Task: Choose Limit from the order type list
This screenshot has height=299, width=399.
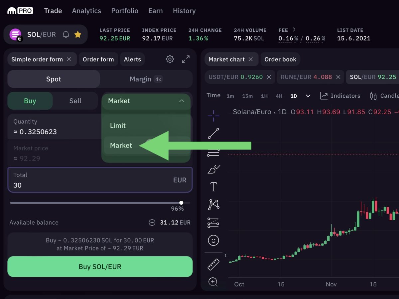Action: (x=147, y=126)
